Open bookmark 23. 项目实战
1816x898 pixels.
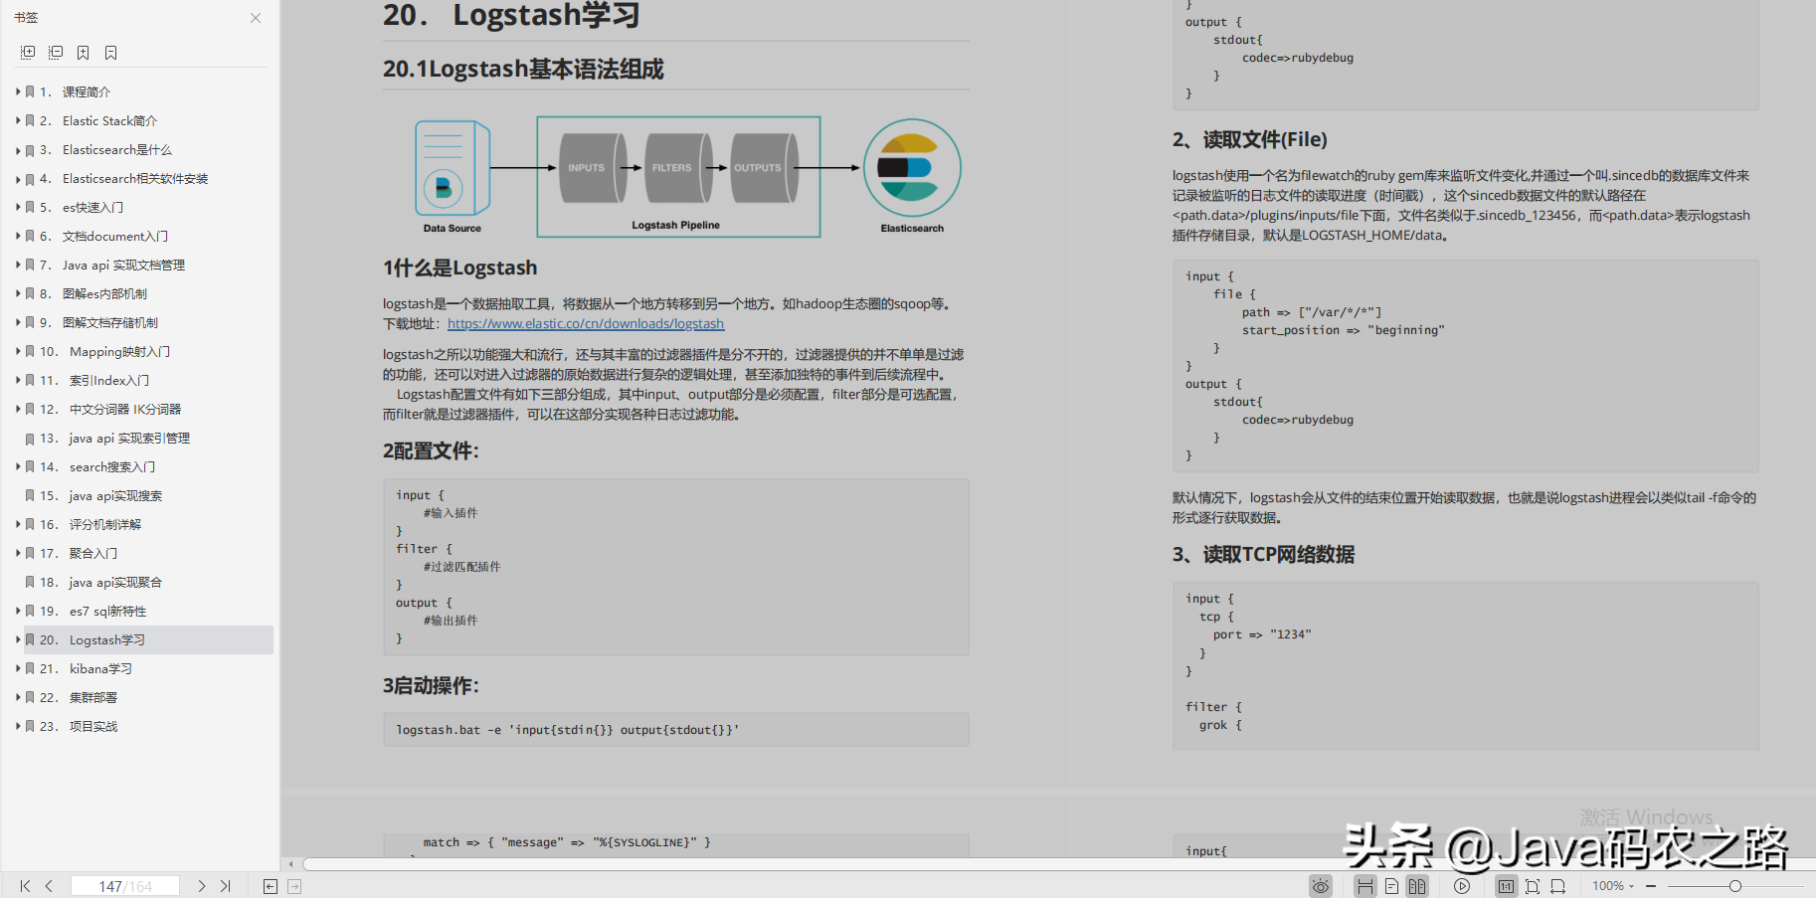[79, 726]
